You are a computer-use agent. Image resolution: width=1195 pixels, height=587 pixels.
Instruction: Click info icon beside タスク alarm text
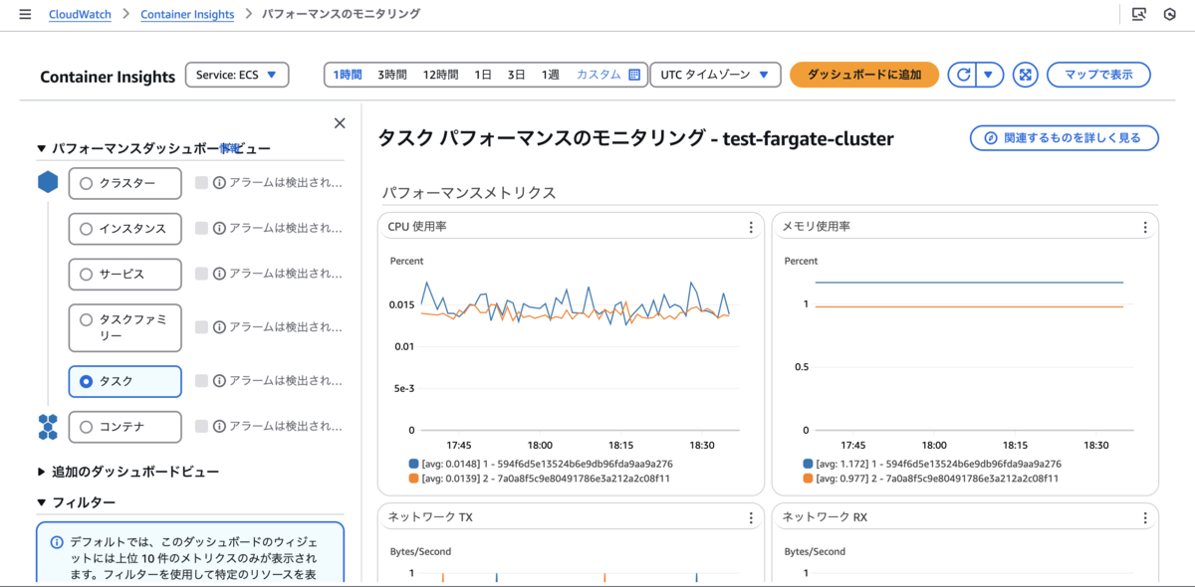point(219,381)
